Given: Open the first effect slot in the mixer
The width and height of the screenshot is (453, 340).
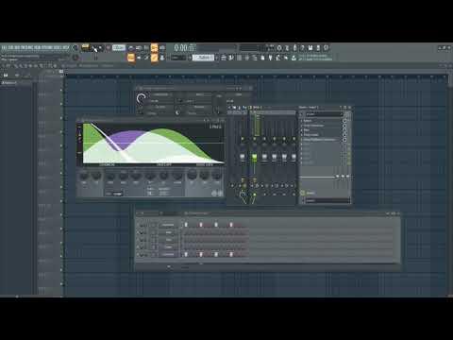Looking at the screenshot, I should (x=322, y=121).
